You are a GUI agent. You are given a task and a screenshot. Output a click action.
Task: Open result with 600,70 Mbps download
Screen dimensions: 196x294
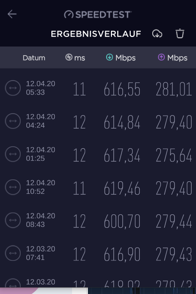click(x=98, y=220)
